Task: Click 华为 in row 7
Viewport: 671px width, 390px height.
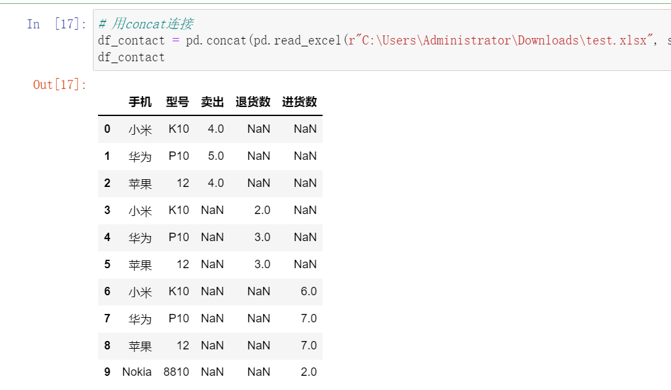Action: (140, 318)
